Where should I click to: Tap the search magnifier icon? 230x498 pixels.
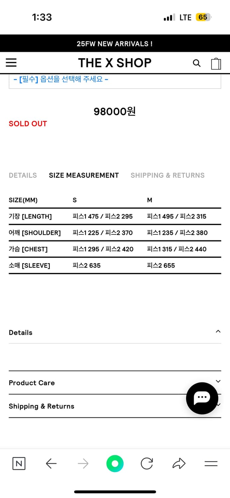click(x=197, y=63)
